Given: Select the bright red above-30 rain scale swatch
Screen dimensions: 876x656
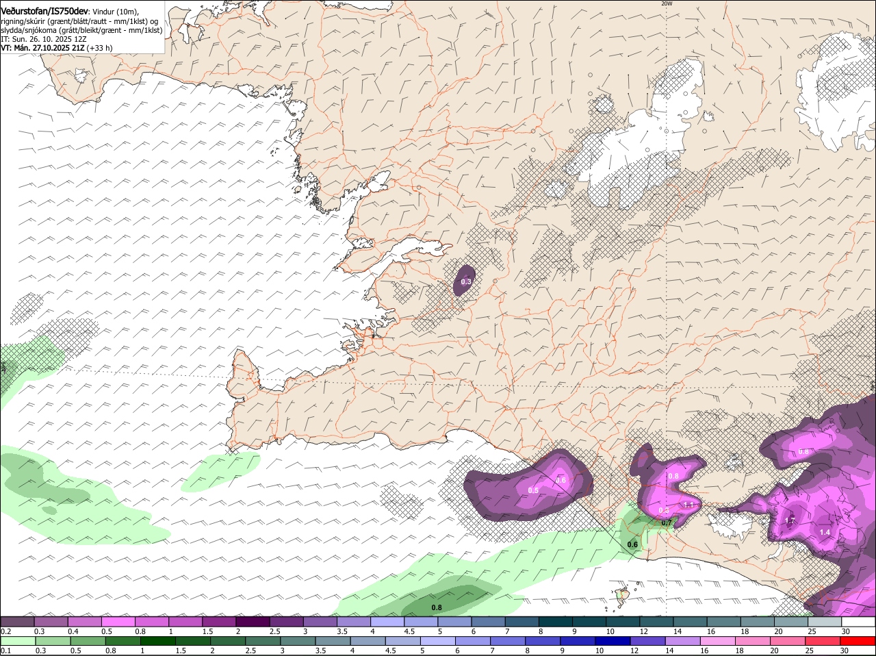Looking at the screenshot, I should coord(859,641).
